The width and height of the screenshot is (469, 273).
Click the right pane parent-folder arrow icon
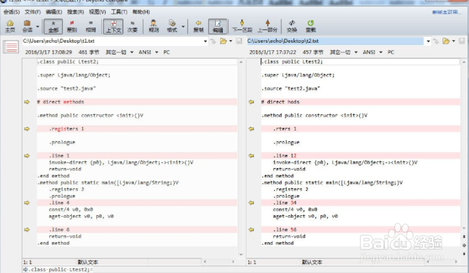point(436,41)
